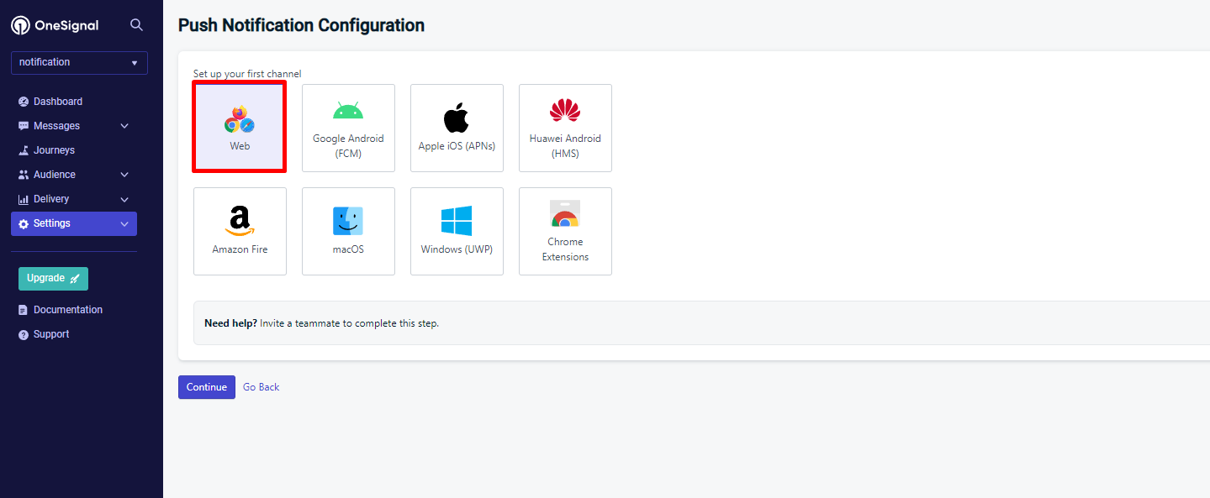Select the Amazon logo icon

(240, 222)
